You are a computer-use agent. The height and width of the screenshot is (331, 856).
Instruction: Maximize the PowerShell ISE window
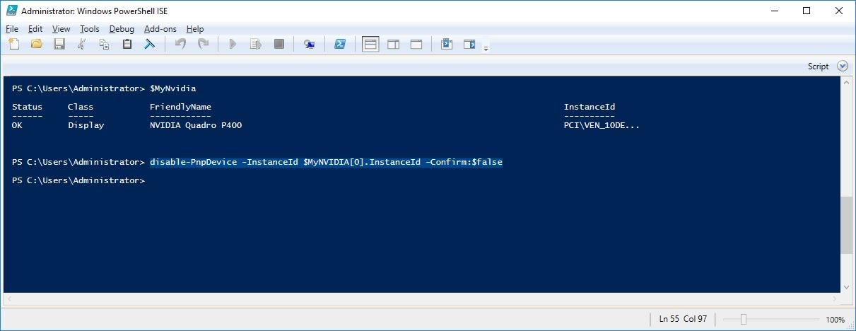(x=807, y=11)
